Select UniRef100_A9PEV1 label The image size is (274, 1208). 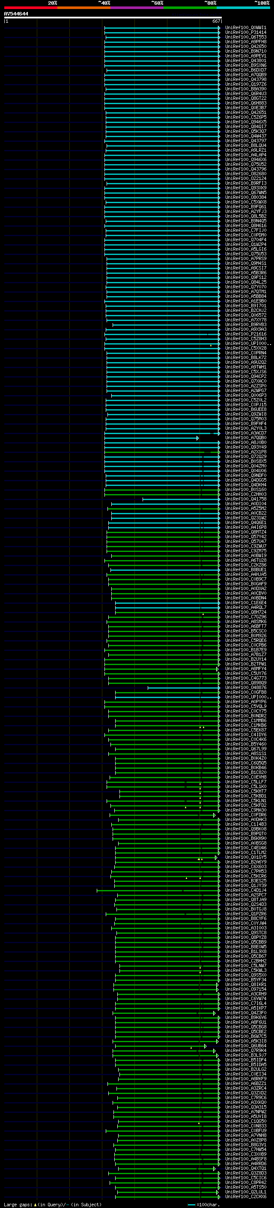[246, 56]
